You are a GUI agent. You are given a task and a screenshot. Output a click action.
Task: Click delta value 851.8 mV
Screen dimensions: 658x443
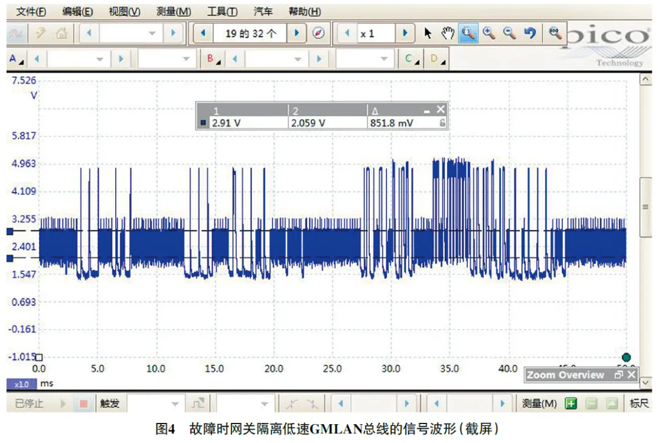pyautogui.click(x=392, y=123)
